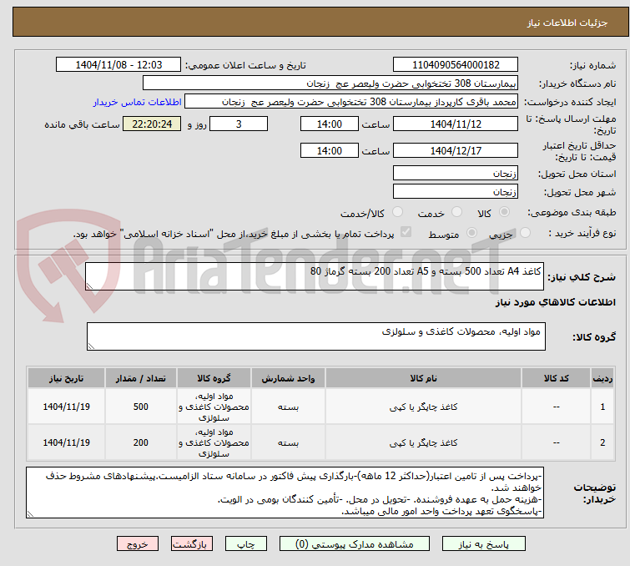Screen dimensions: 630x566
Task: Click the واحد شمارش column header
Action: click(x=288, y=378)
